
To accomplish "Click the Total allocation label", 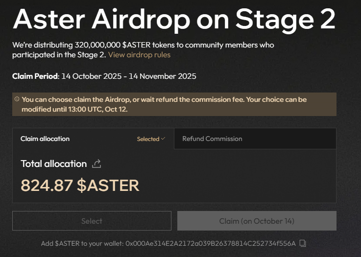I will point(54,164).
